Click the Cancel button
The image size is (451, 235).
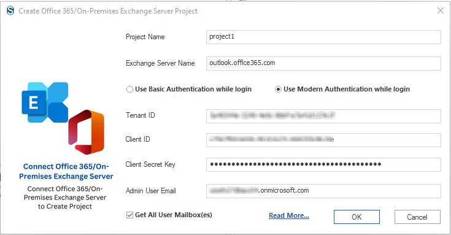click(417, 217)
